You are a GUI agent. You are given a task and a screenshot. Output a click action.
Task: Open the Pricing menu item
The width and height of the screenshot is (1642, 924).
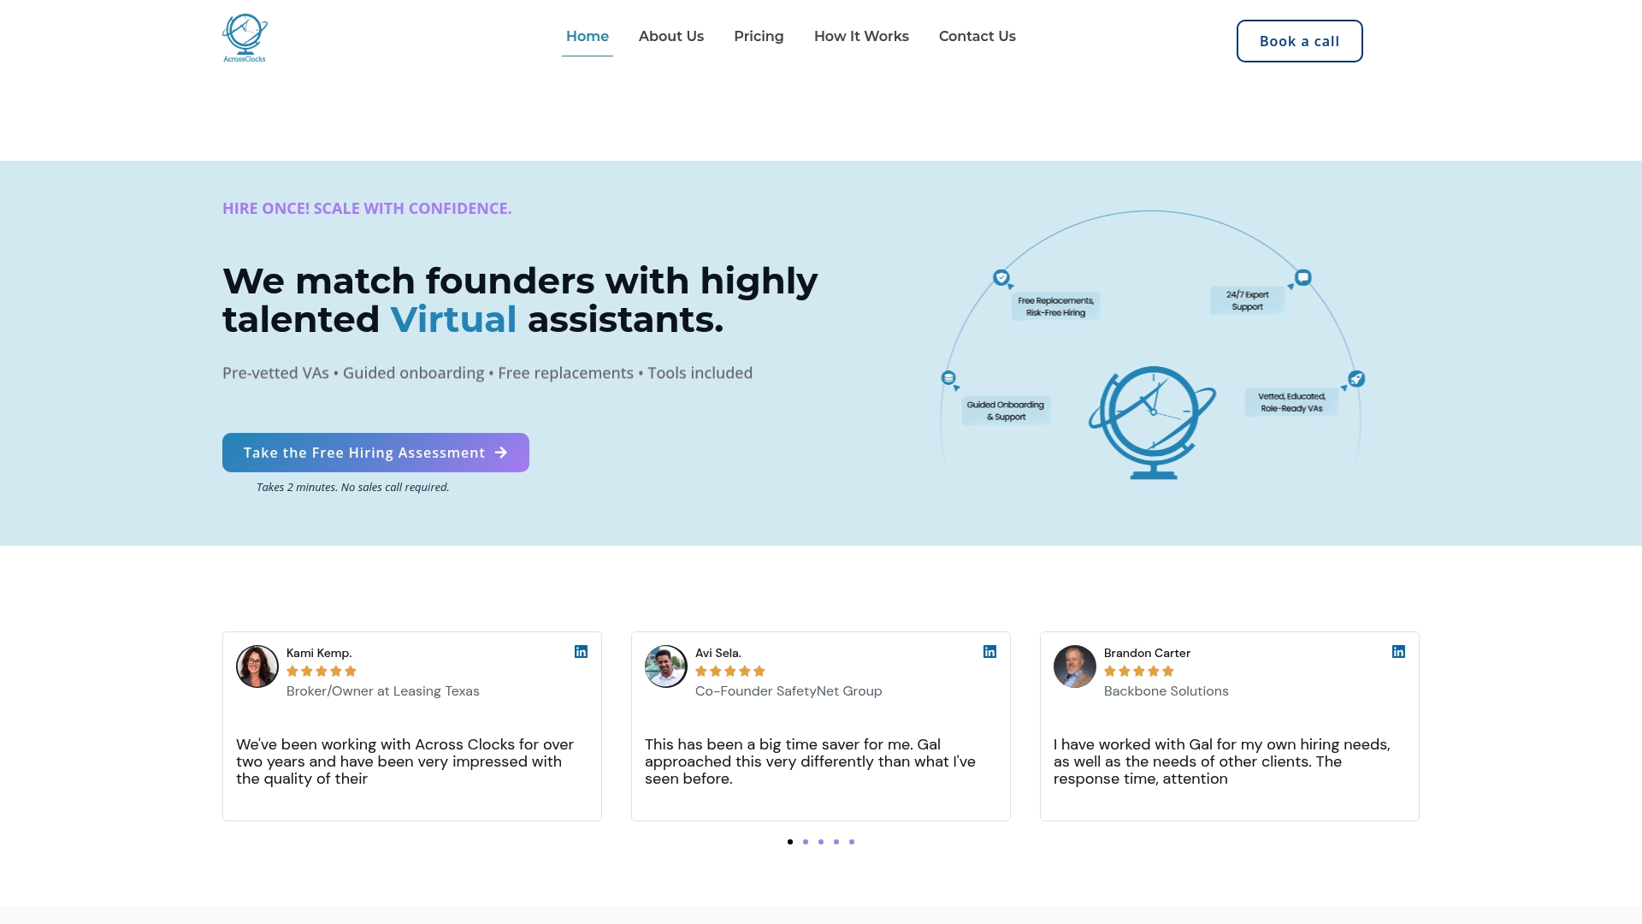tap(759, 36)
